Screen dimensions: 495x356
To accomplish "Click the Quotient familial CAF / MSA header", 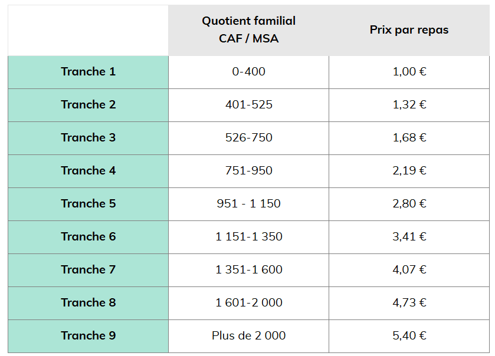I will (248, 29).
